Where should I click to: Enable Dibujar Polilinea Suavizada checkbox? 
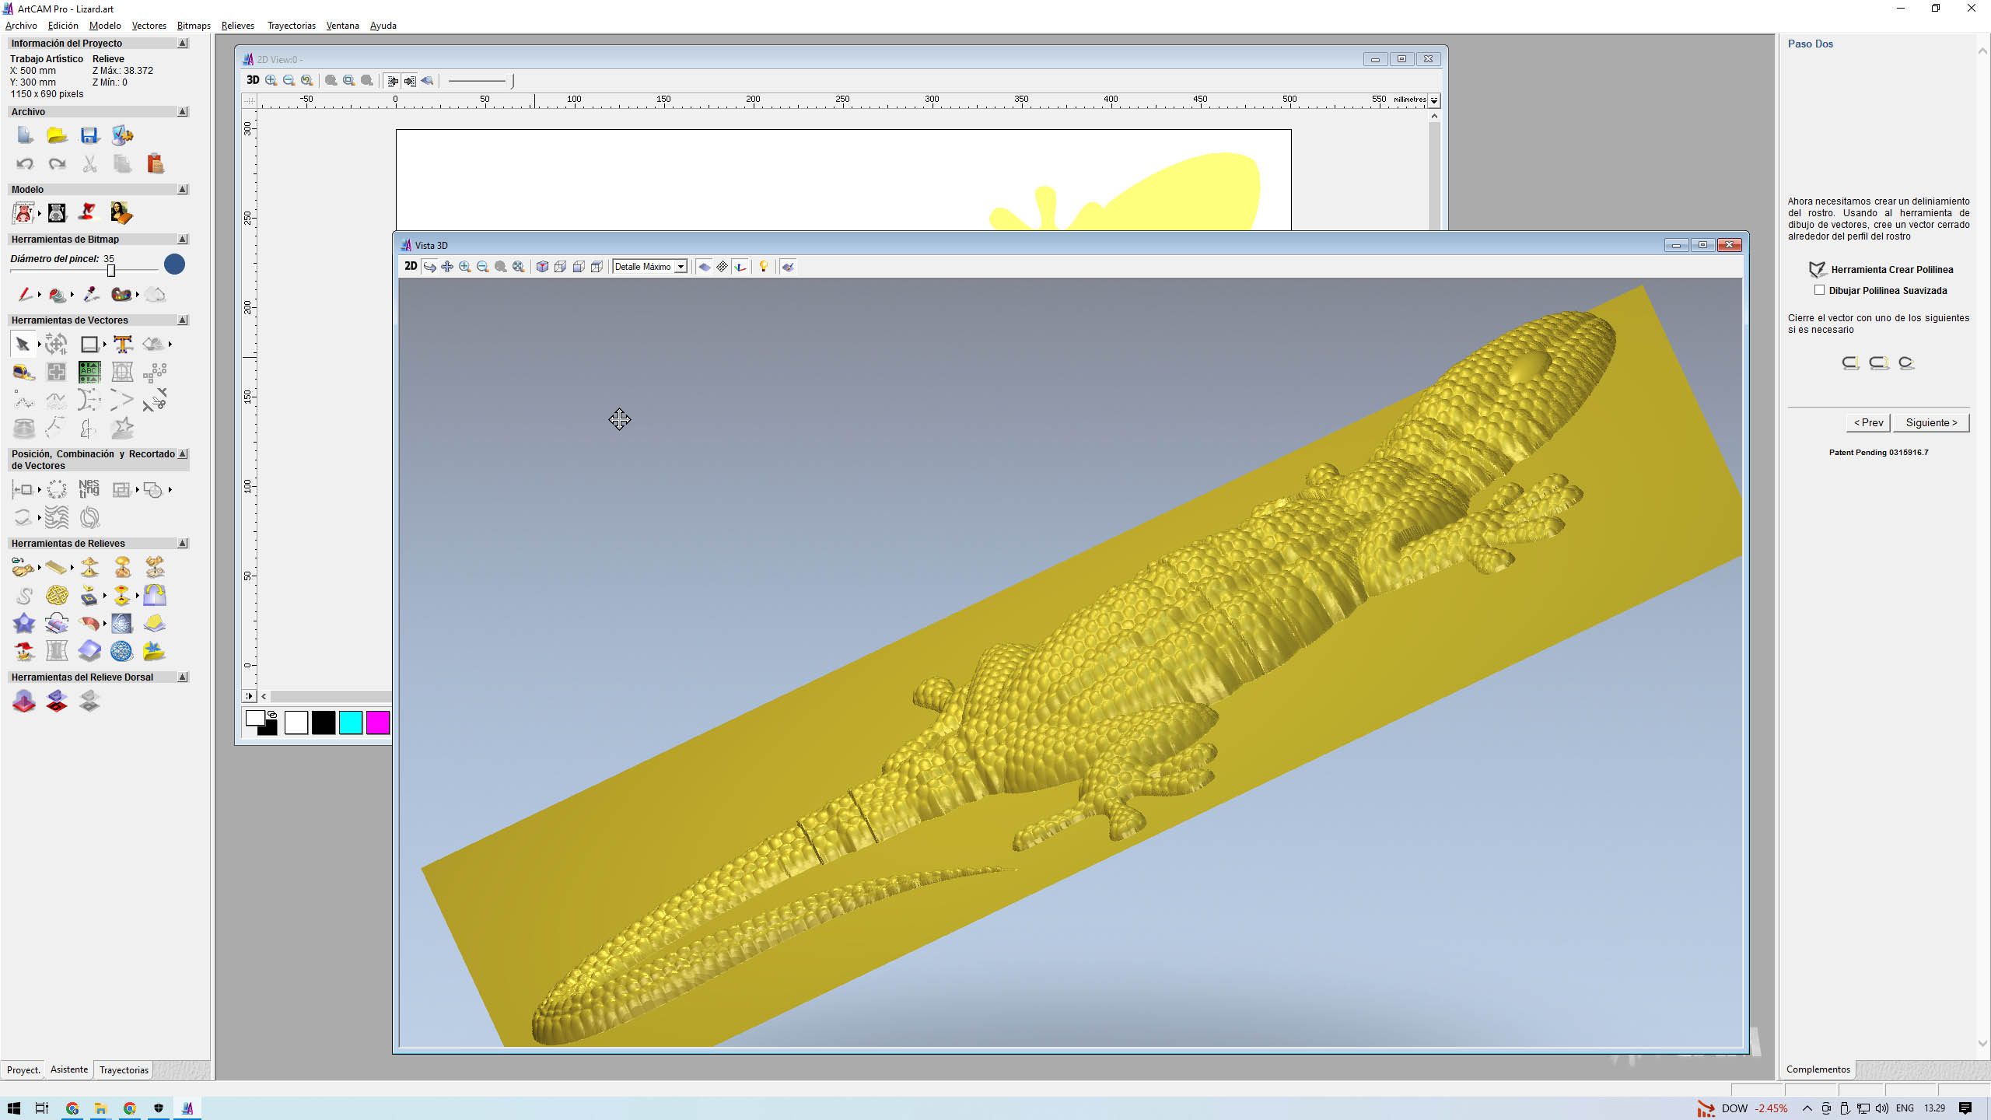coord(1819,290)
